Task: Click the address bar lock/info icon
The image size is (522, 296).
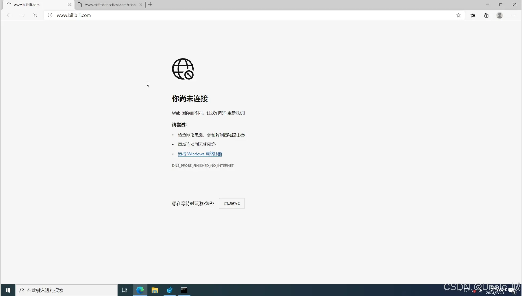Action: coord(50,15)
